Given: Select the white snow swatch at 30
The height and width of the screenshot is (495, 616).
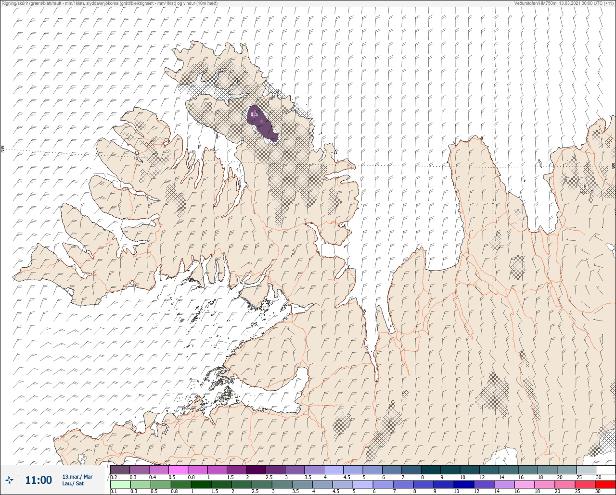Looking at the screenshot, I should click(x=605, y=470).
